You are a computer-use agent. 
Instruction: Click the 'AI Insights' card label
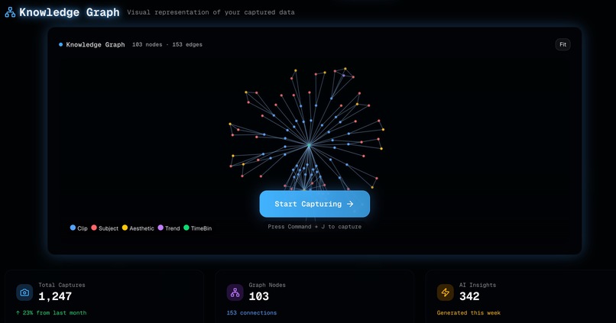click(x=478, y=285)
